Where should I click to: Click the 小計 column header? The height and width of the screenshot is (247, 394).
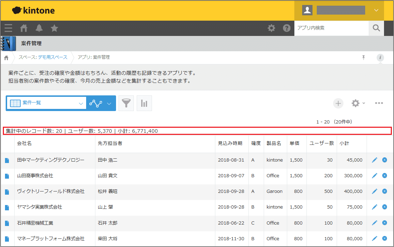pos(344,143)
